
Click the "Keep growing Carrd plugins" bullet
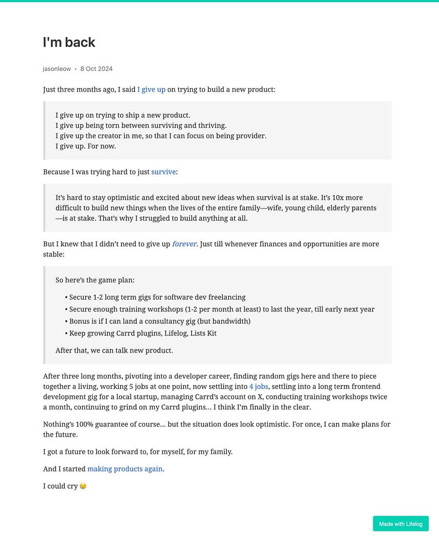(x=143, y=334)
